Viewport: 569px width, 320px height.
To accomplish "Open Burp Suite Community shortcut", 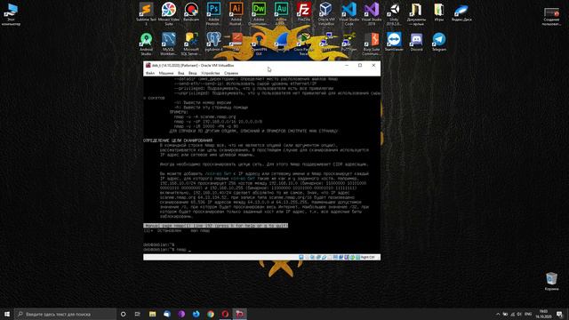I will 372,44.
